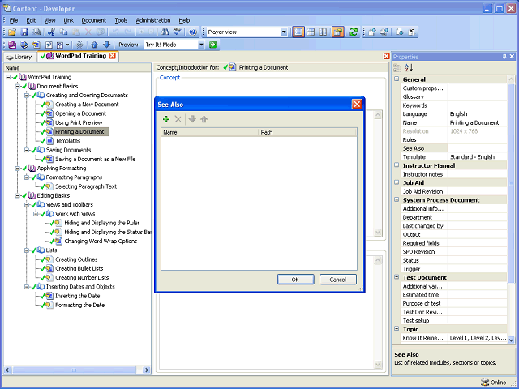Collapse the Applying Formatting tree node
This screenshot has width=519, height=389.
[x=17, y=169]
